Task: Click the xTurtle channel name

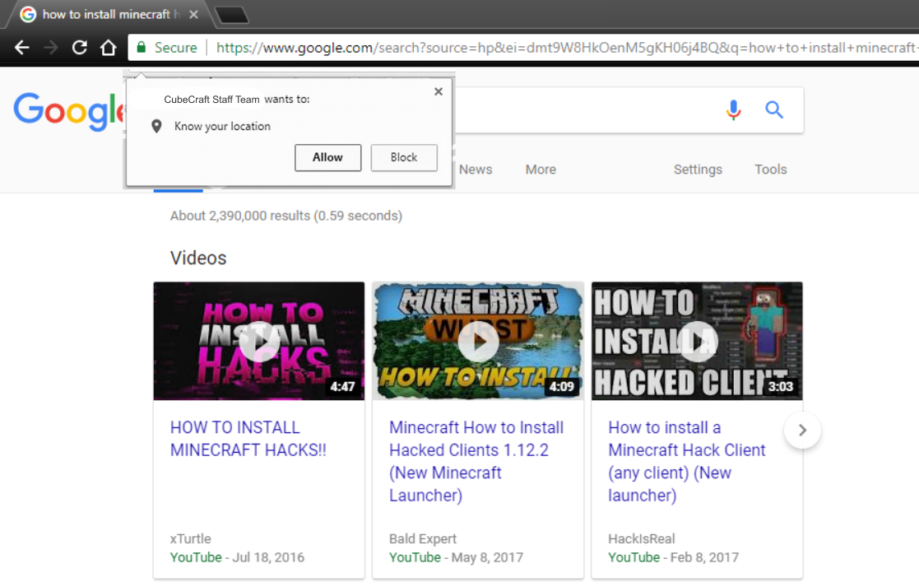Action: (191, 538)
